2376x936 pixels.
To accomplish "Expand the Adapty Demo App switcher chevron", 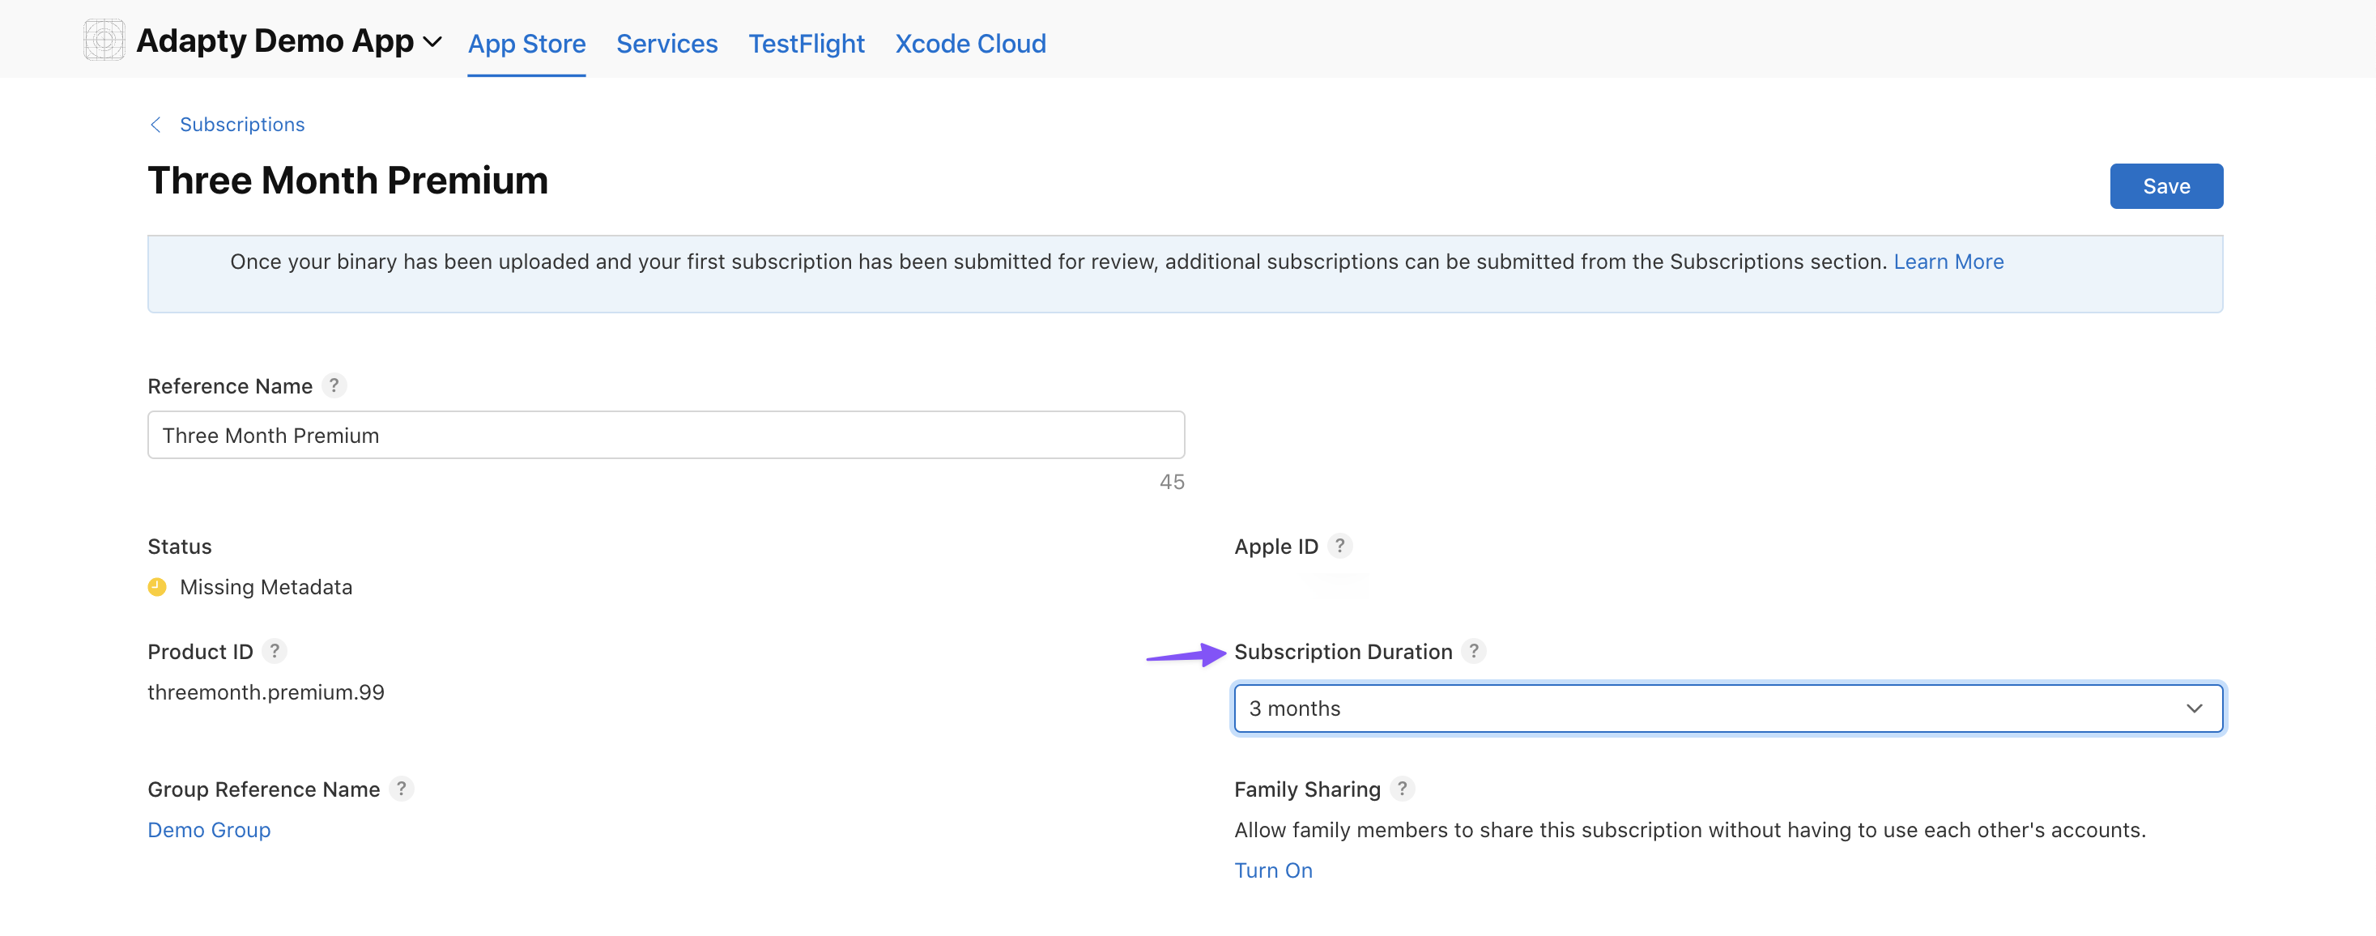I will pyautogui.click(x=432, y=42).
